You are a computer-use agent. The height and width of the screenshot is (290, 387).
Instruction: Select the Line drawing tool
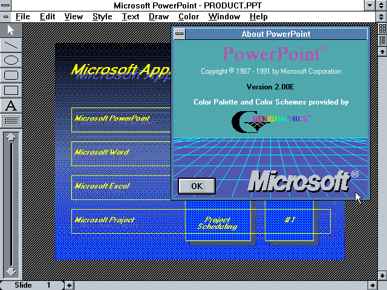pos(11,45)
